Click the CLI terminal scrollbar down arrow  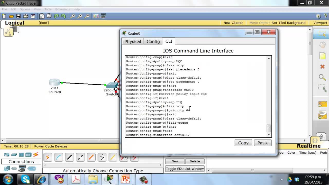pyautogui.click(x=269, y=135)
